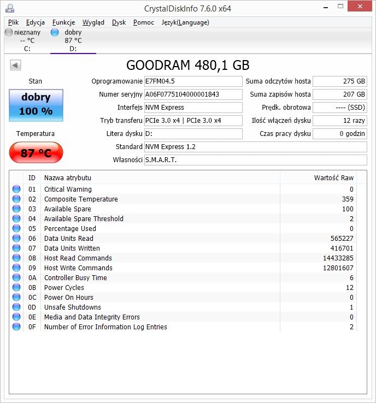Click the status orb of Data Units Written row
The width and height of the screenshot is (376, 403).
coord(16,248)
